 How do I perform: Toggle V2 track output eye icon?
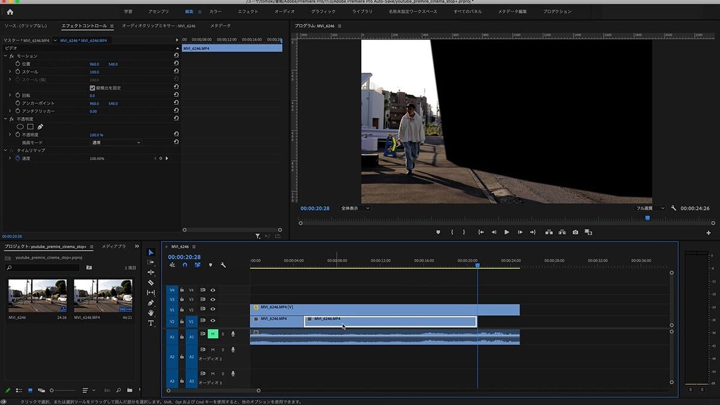pos(212,310)
